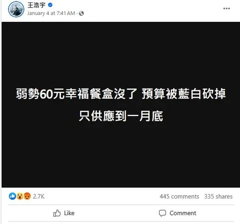Click the wow face reaction icon
The height and width of the screenshot is (224, 240).
pyautogui.click(x=20, y=196)
